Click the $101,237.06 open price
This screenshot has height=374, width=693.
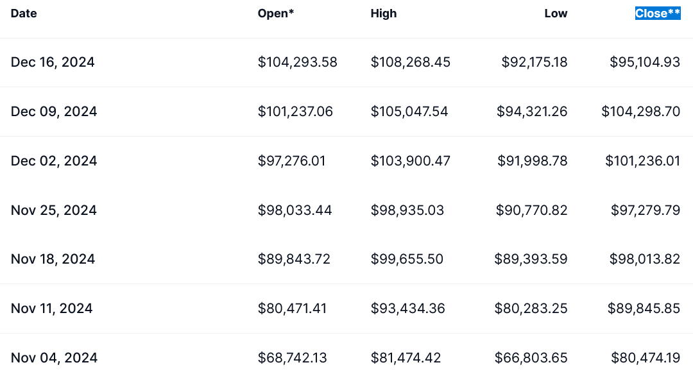click(x=295, y=112)
